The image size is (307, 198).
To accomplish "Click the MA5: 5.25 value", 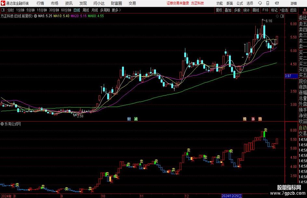I will (45, 16).
